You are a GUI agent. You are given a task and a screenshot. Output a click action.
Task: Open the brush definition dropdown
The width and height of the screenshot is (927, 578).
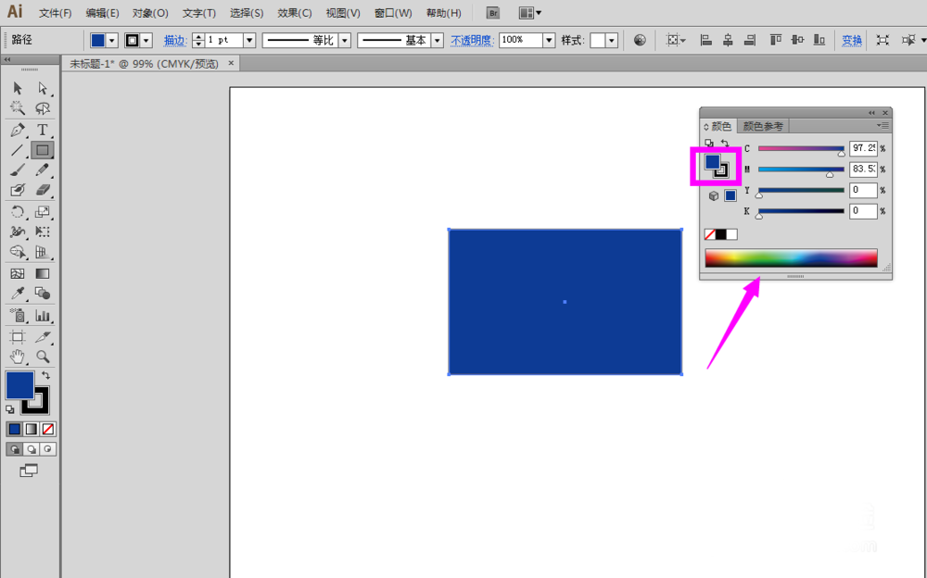tap(437, 40)
